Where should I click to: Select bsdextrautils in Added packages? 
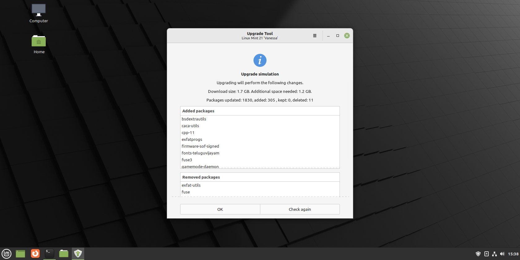click(x=260, y=119)
